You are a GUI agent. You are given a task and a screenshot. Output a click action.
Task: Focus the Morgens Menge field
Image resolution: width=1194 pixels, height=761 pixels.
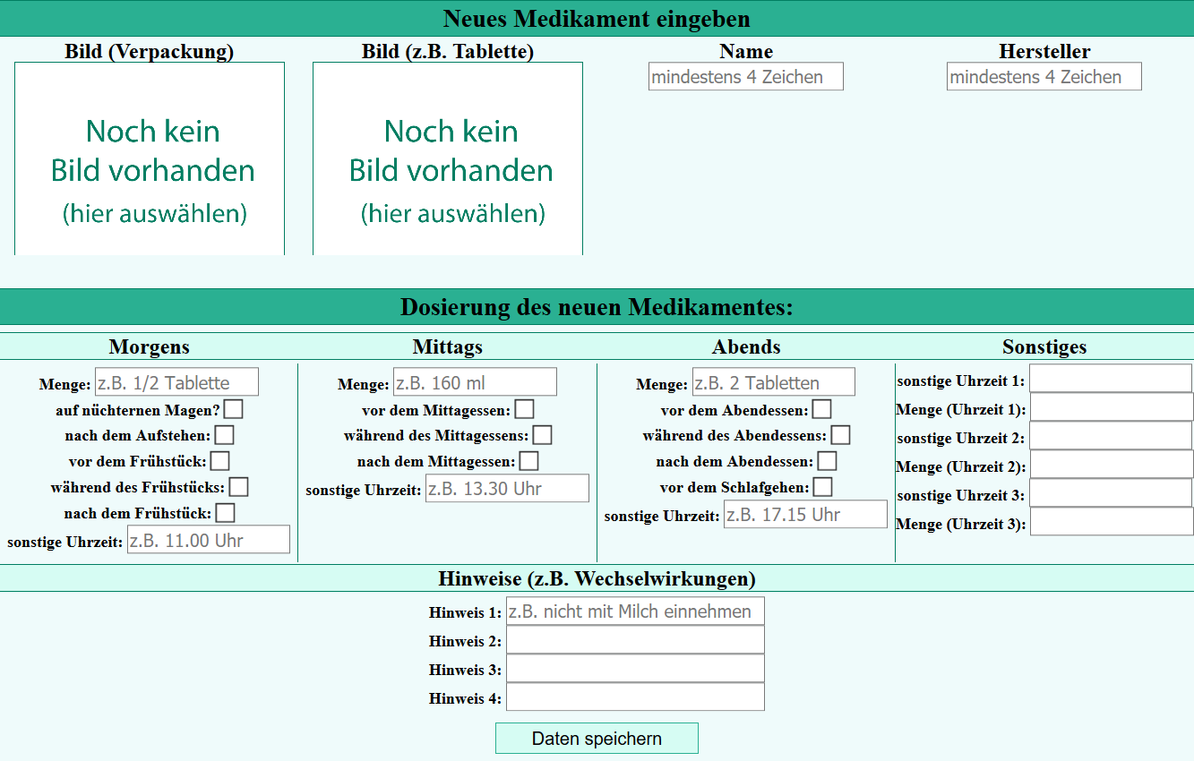click(x=176, y=382)
